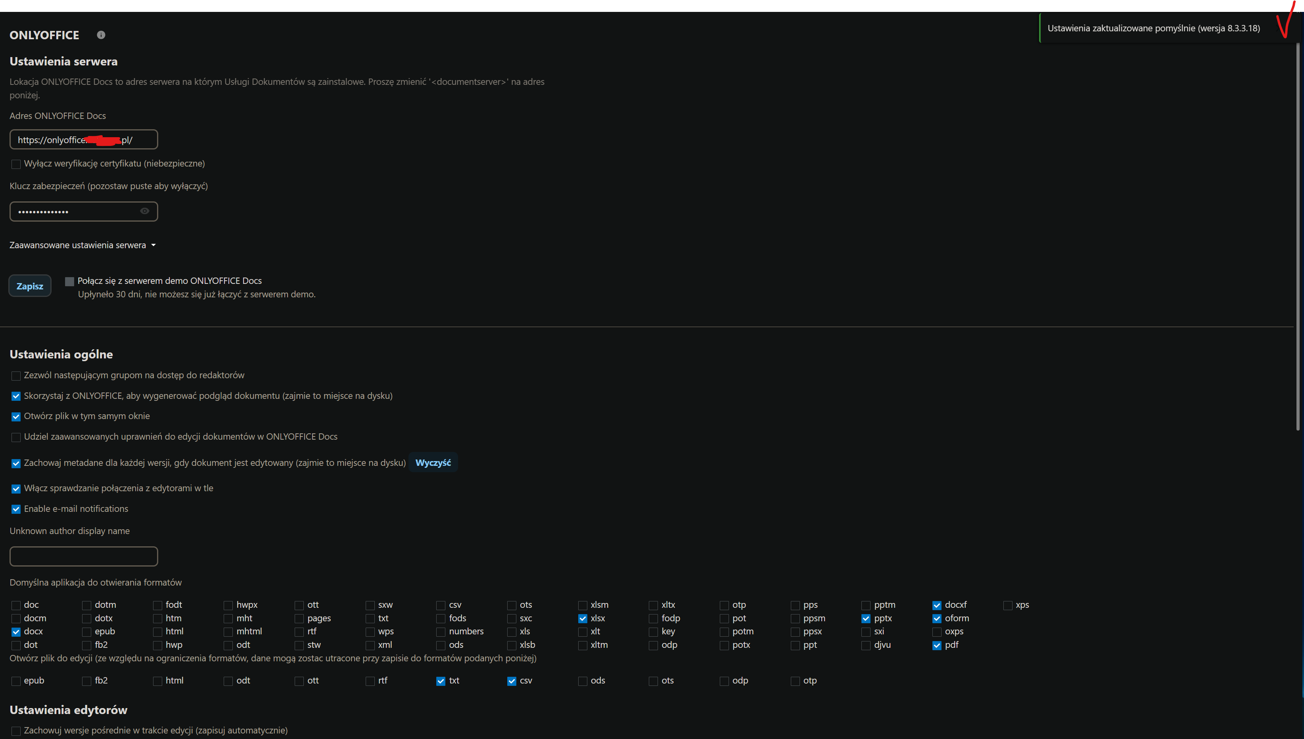This screenshot has height=739, width=1304.
Task: Uncheck the xlsx default format checkbox
Action: [x=583, y=619]
